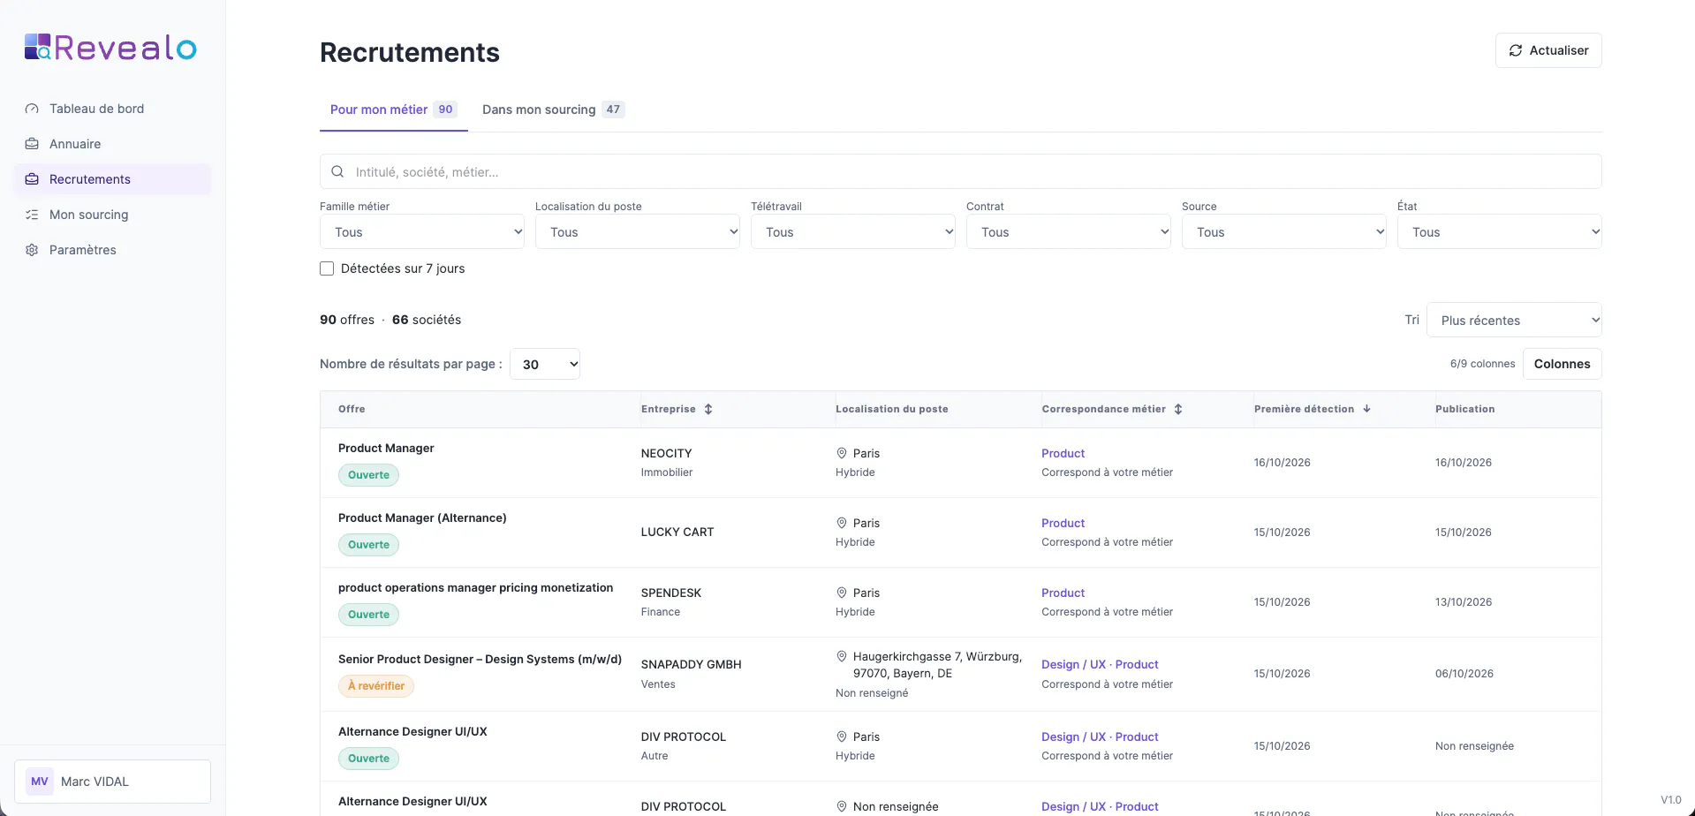Click the search magnifier icon
Viewport: 1695px width, 816px height.
click(337, 172)
